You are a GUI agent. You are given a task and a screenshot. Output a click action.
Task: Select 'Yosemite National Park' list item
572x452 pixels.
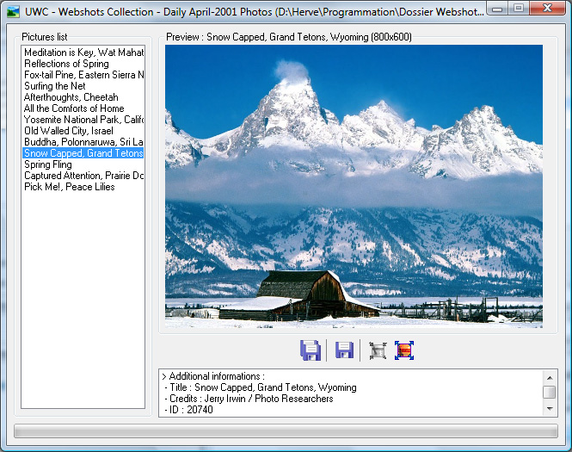[x=83, y=120]
